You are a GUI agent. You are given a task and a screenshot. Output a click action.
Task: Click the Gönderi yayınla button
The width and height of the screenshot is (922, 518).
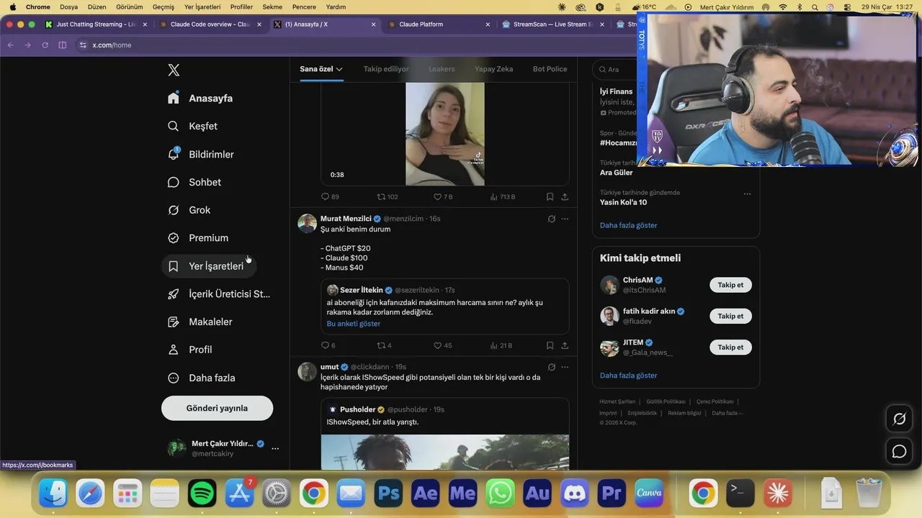point(217,408)
